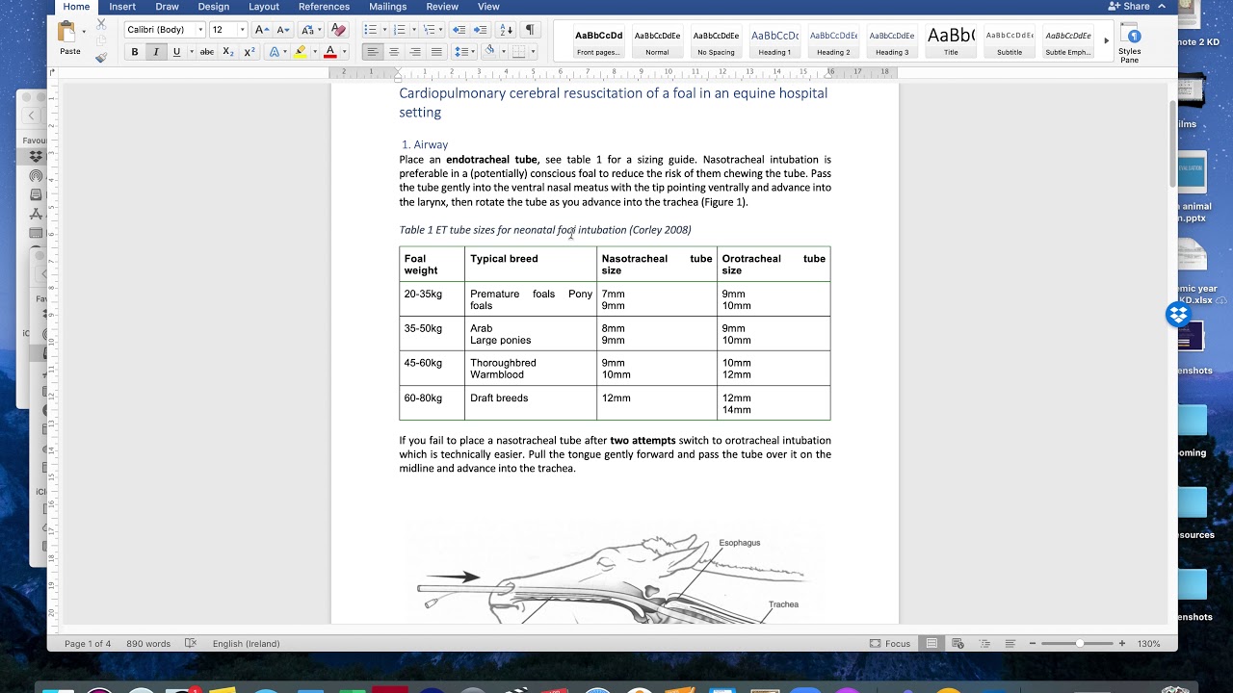Switch to Web Layout view icon
This screenshot has height=693, width=1233.
point(959,643)
